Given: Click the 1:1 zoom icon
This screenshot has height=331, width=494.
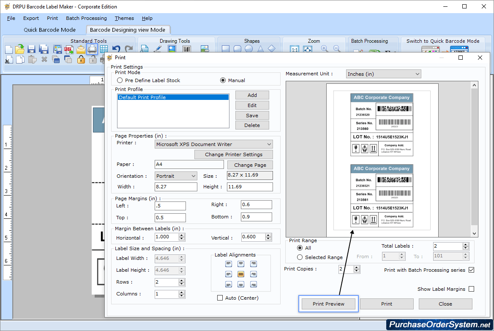Looking at the screenshot, I should click(295, 49).
